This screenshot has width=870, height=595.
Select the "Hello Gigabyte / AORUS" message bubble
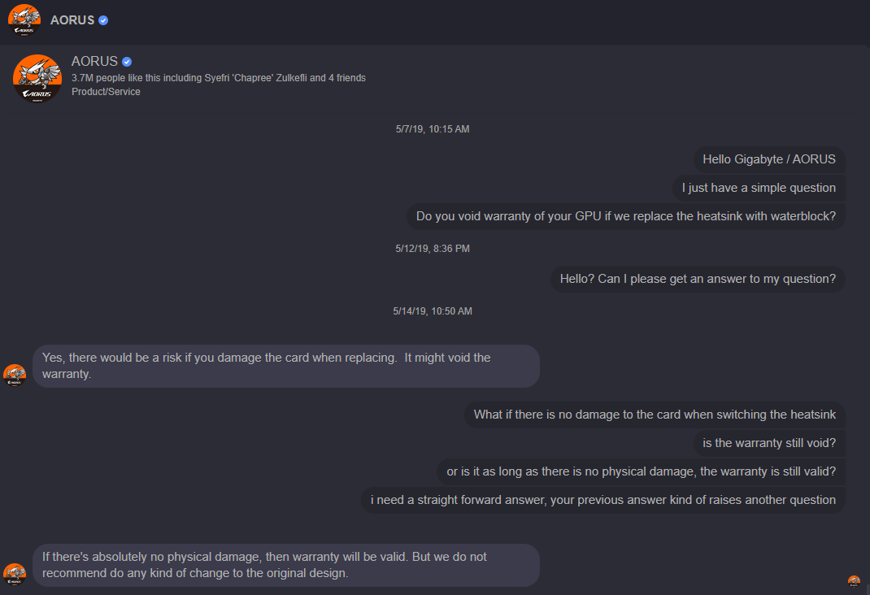769,159
